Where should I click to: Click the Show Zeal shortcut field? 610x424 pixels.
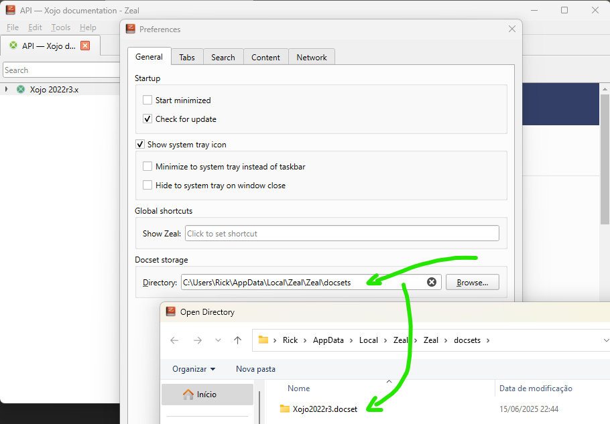click(342, 233)
